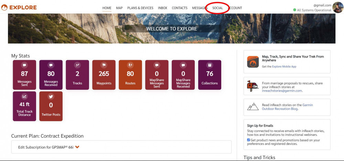Click the mountain blog icon
This screenshot has height=161, width=344.
click(253, 107)
